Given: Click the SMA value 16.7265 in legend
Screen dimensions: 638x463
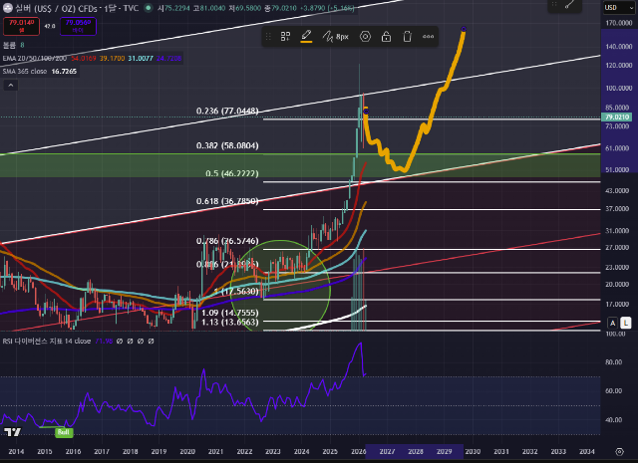Looking at the screenshot, I should click(x=64, y=71).
